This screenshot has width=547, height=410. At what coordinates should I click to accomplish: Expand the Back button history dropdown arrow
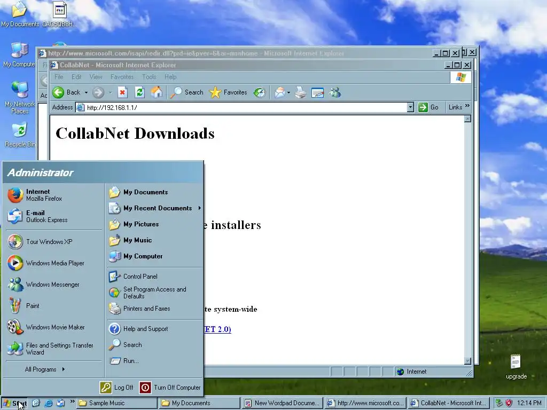pyautogui.click(x=86, y=93)
